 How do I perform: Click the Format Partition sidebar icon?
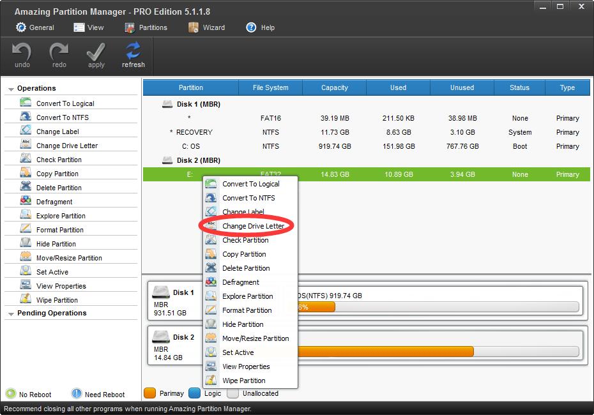26,229
